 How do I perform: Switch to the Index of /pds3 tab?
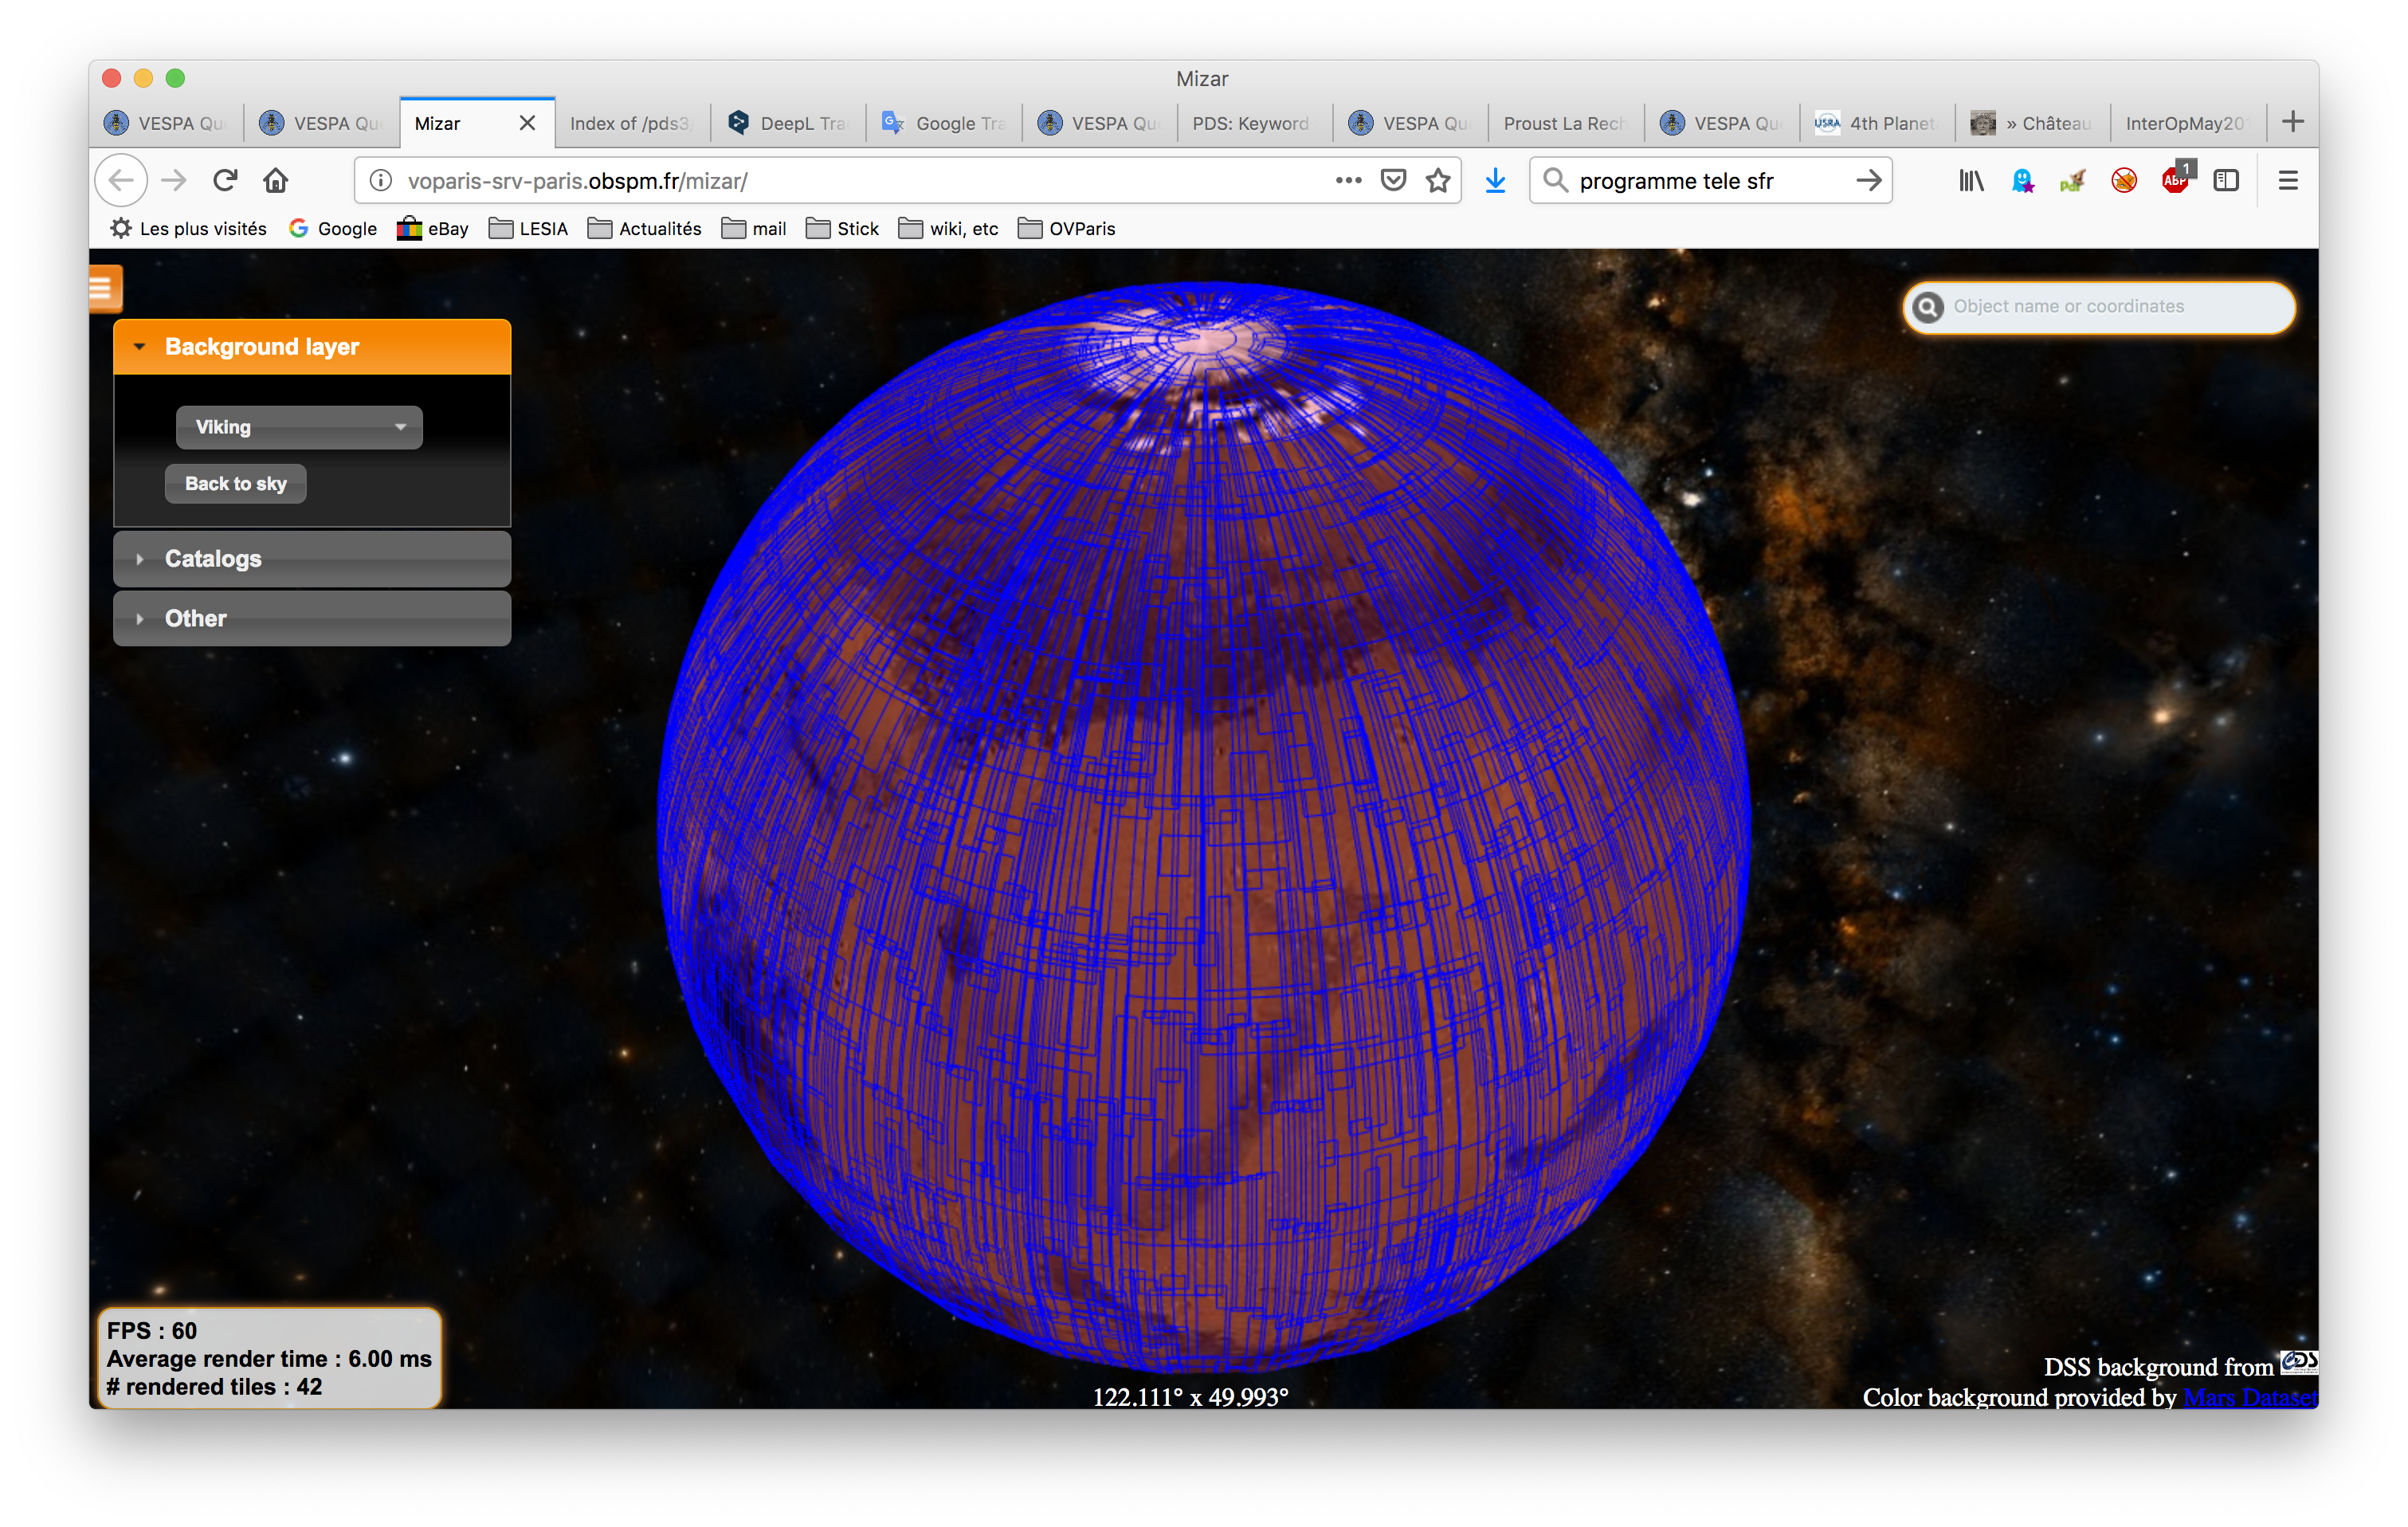(x=632, y=123)
